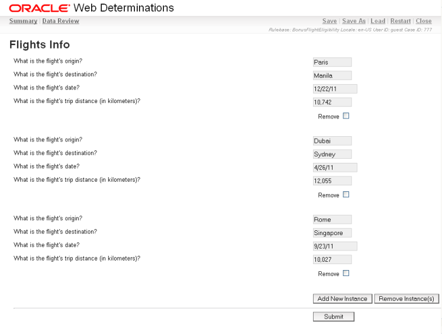442x334 pixels.
Task: Click the destination field containing Manila
Action: pos(332,75)
